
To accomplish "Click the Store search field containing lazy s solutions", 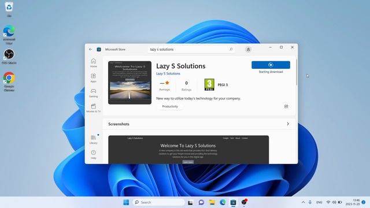I will pos(191,49).
